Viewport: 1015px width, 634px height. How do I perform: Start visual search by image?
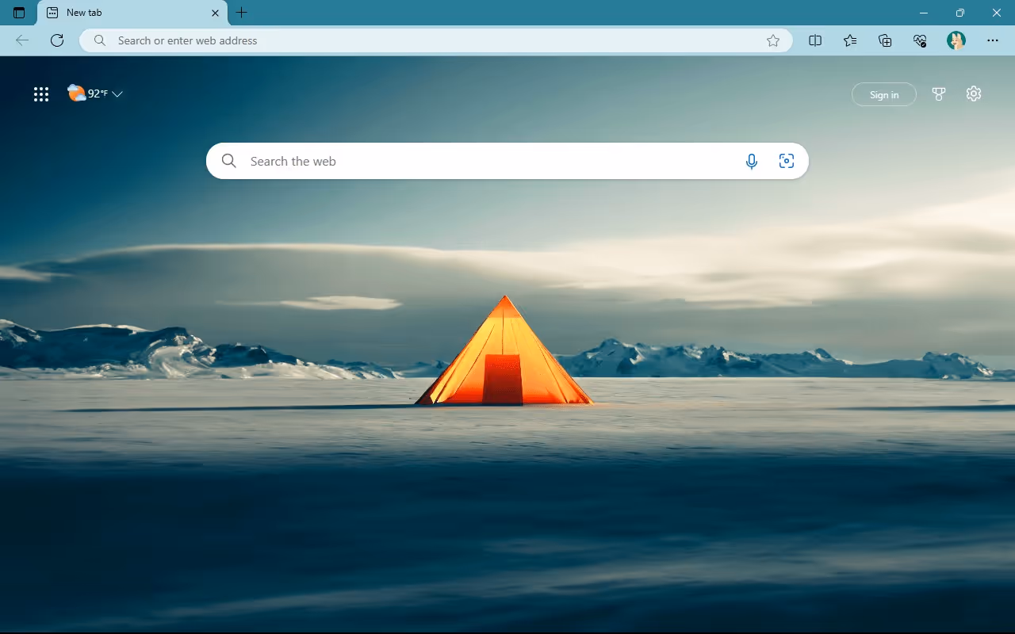pos(787,161)
